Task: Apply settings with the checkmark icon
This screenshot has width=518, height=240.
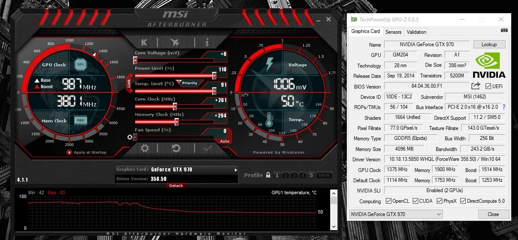Action: coord(208,148)
